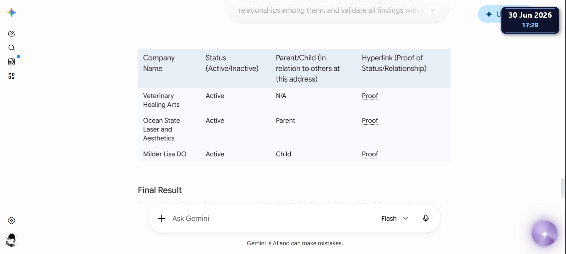Click the Gemini AI mistakes disclaimer text
Screen dimensions: 566x254
click(295, 243)
